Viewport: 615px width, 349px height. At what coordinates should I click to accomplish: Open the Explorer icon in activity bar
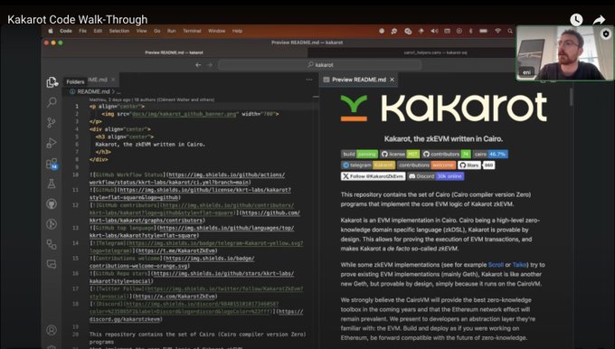coord(52,82)
